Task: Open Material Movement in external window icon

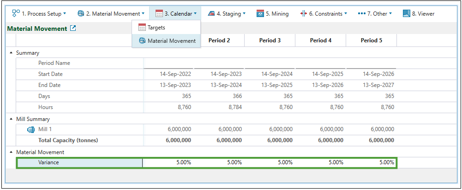Action: pos(73,29)
